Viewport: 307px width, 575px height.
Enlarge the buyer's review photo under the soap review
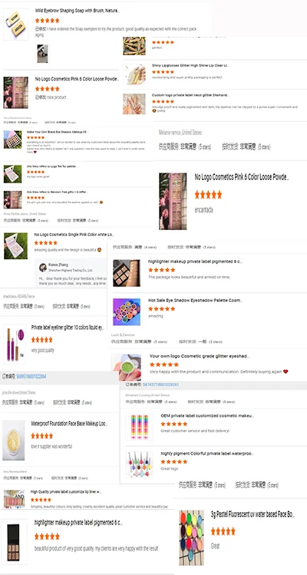42,54
